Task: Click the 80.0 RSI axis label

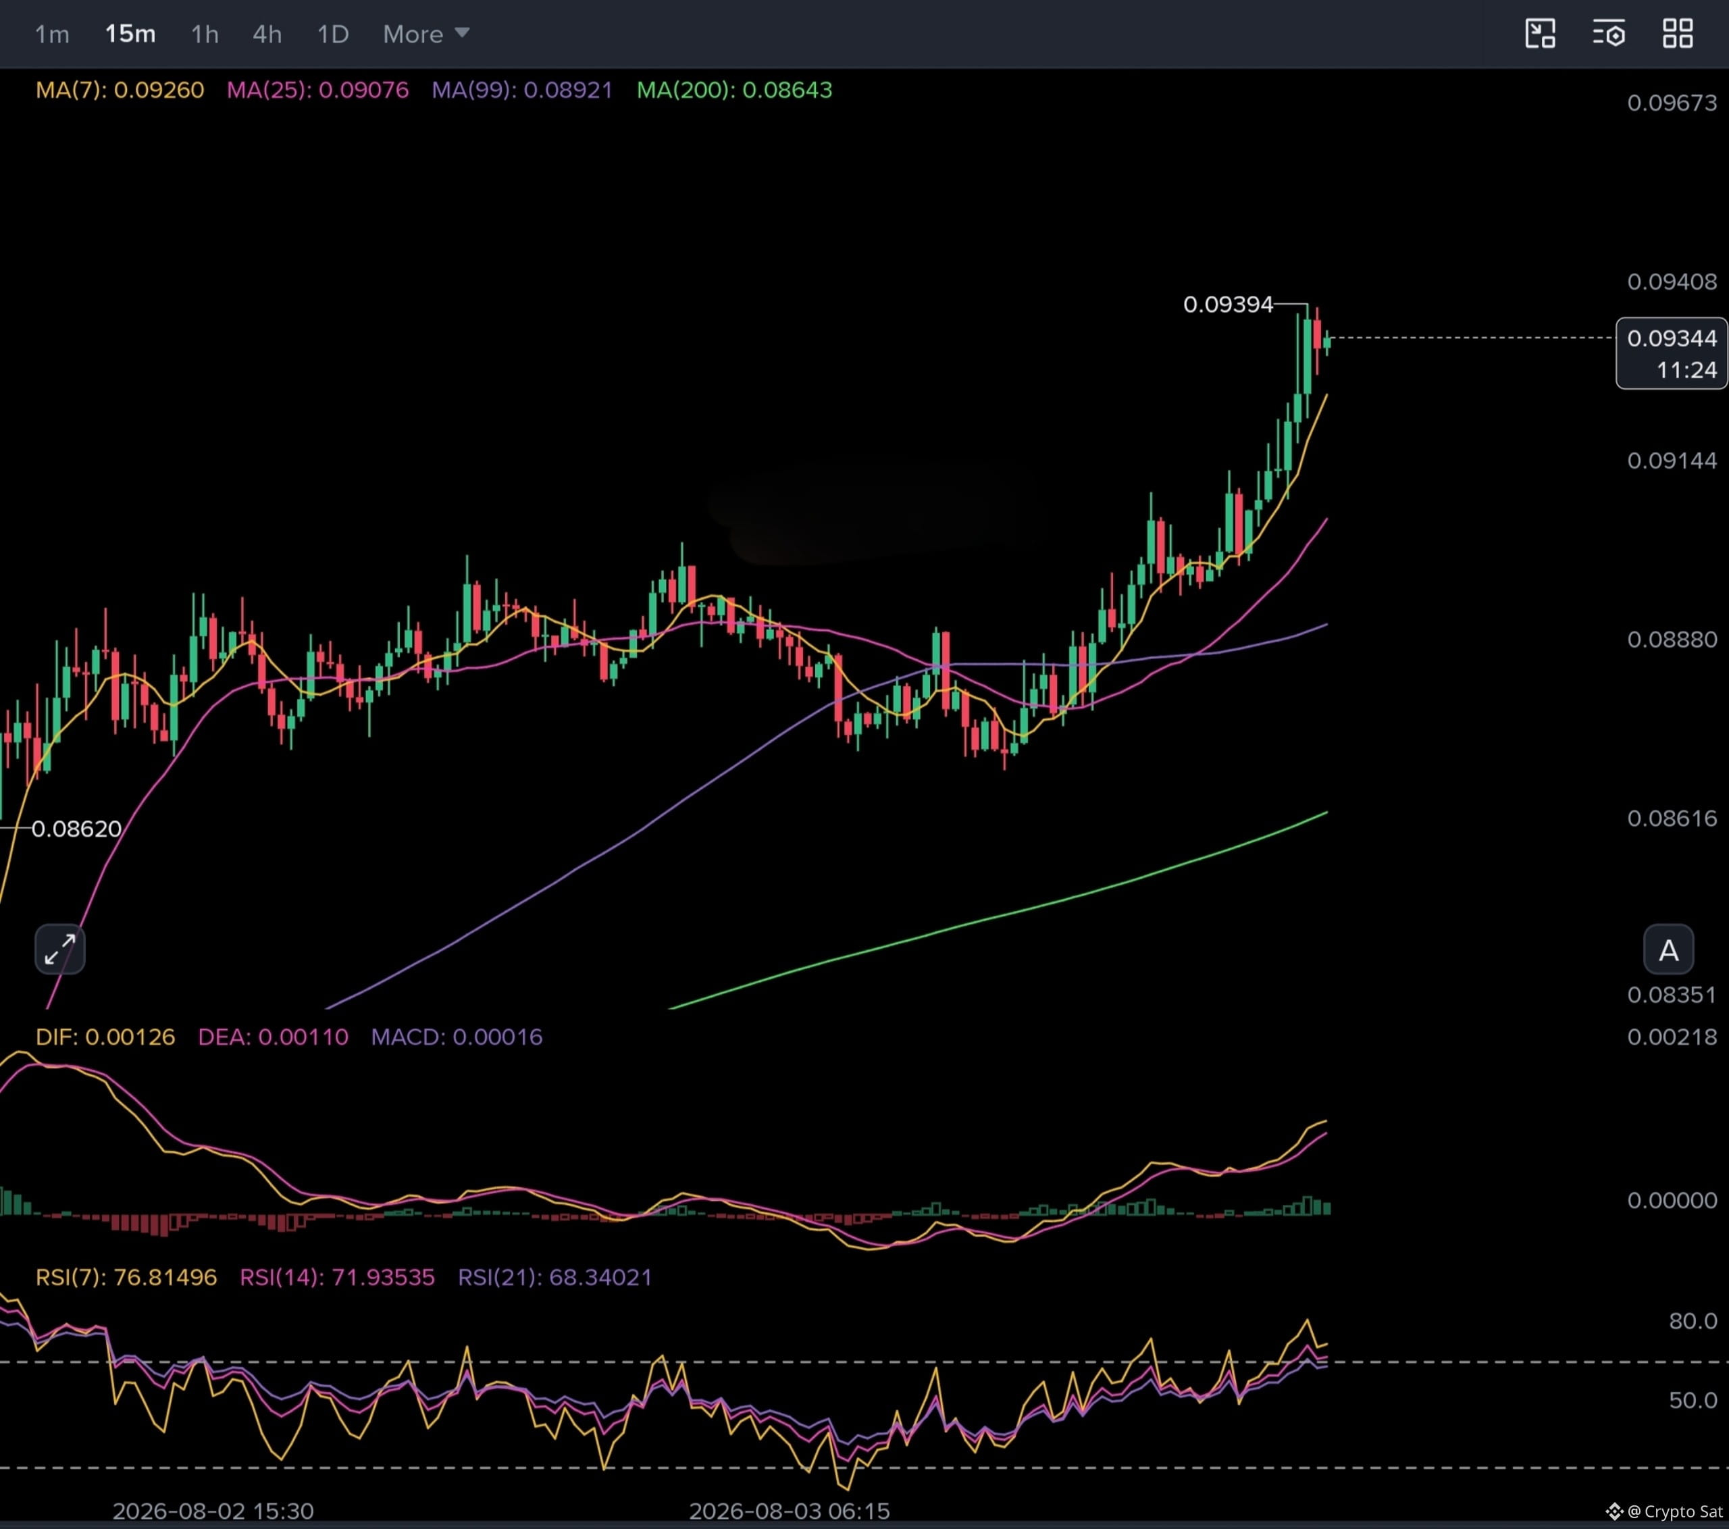Action: [1693, 1321]
